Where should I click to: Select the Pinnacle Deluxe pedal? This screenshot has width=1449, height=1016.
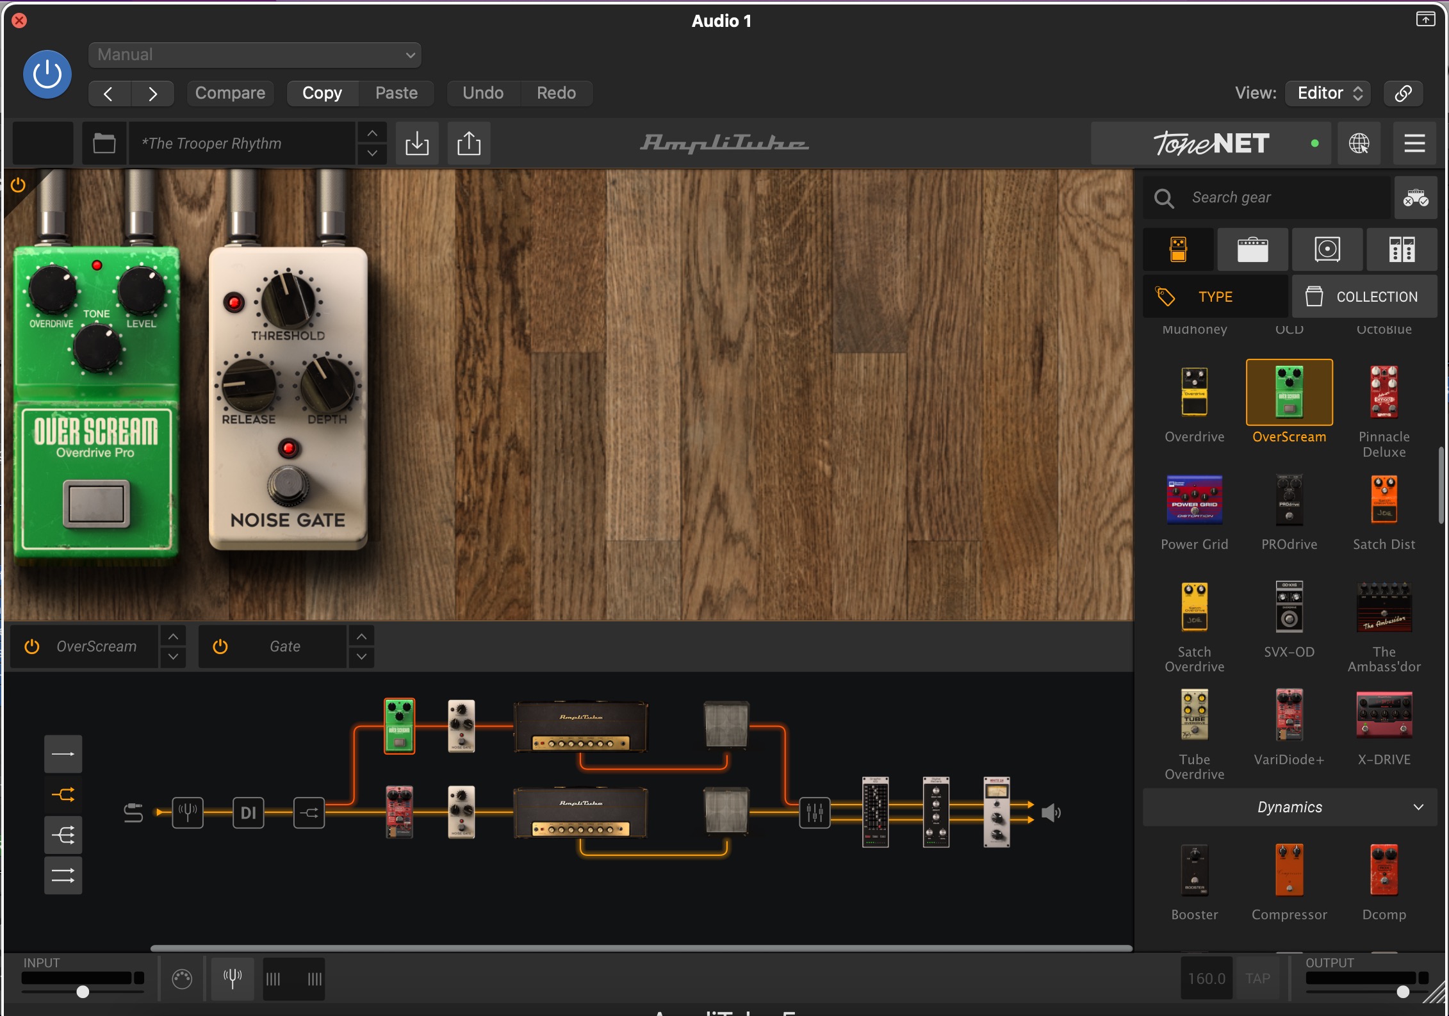[x=1384, y=392]
